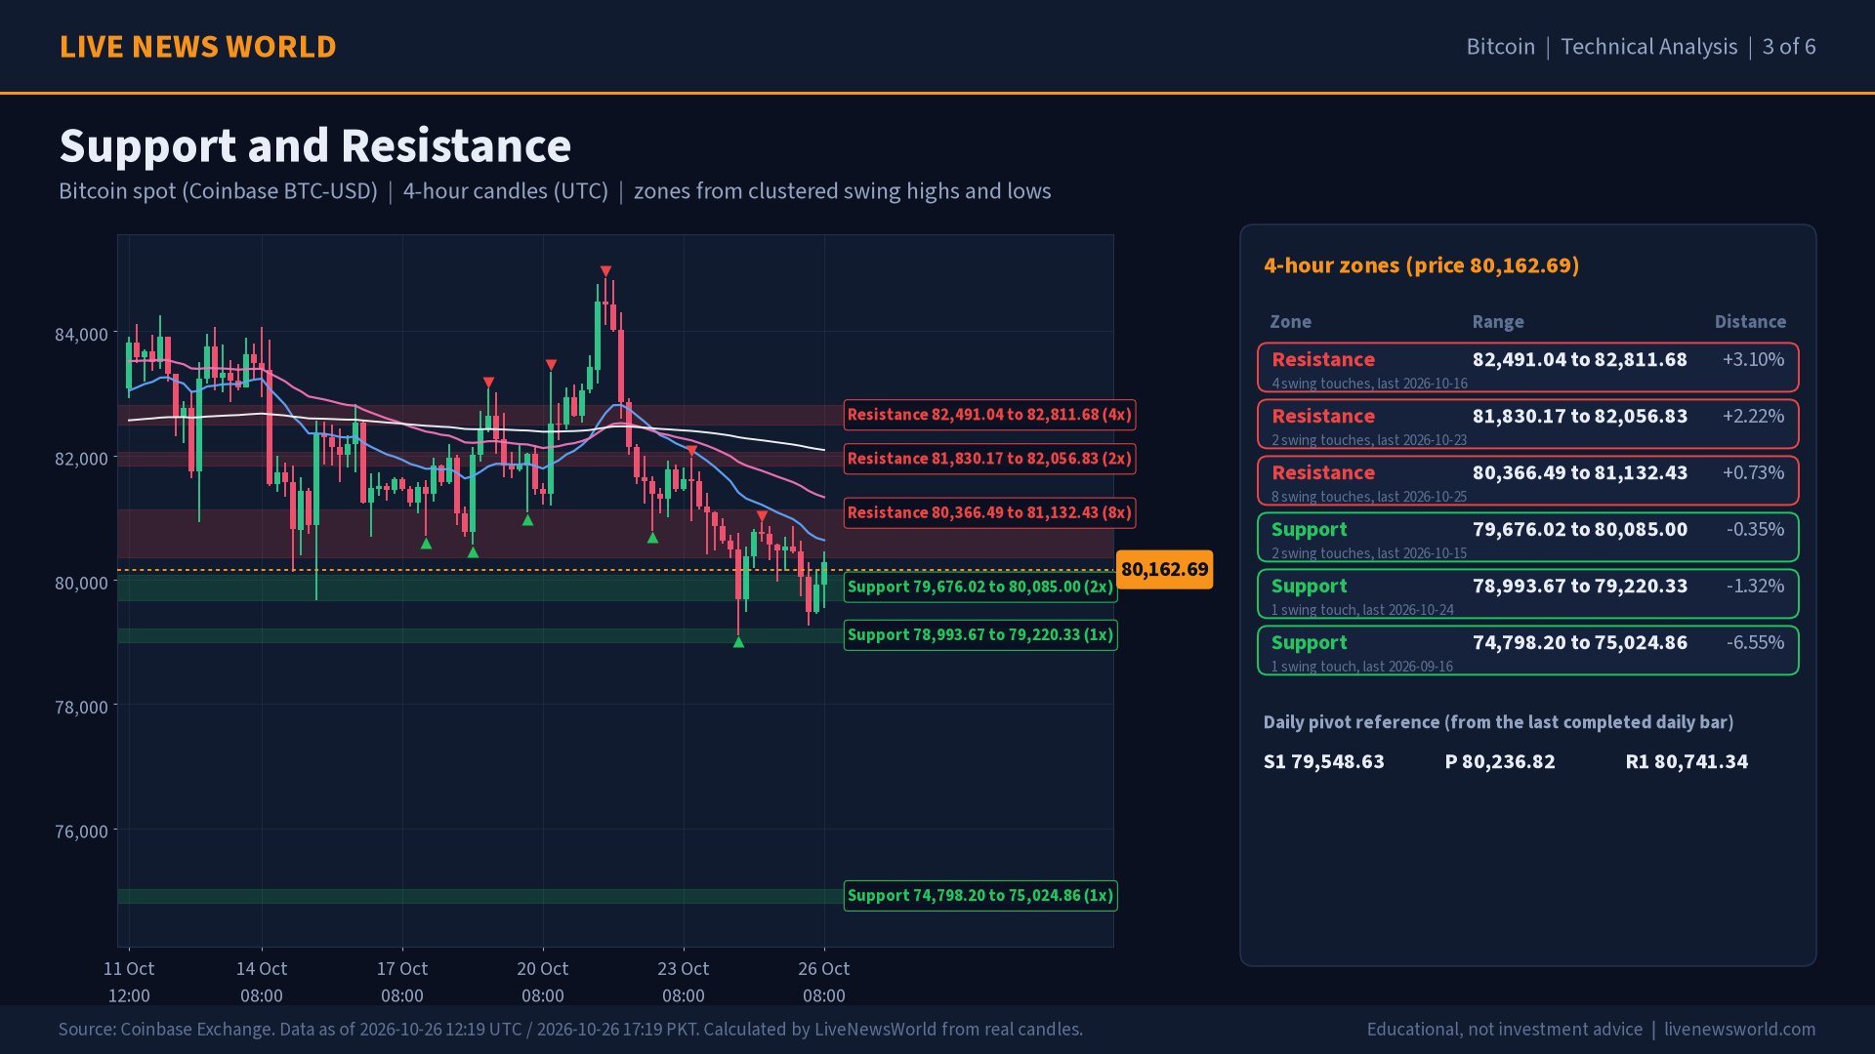Select the Support row with distance -1.32%
The image size is (1875, 1054).
pyautogui.click(x=1528, y=594)
